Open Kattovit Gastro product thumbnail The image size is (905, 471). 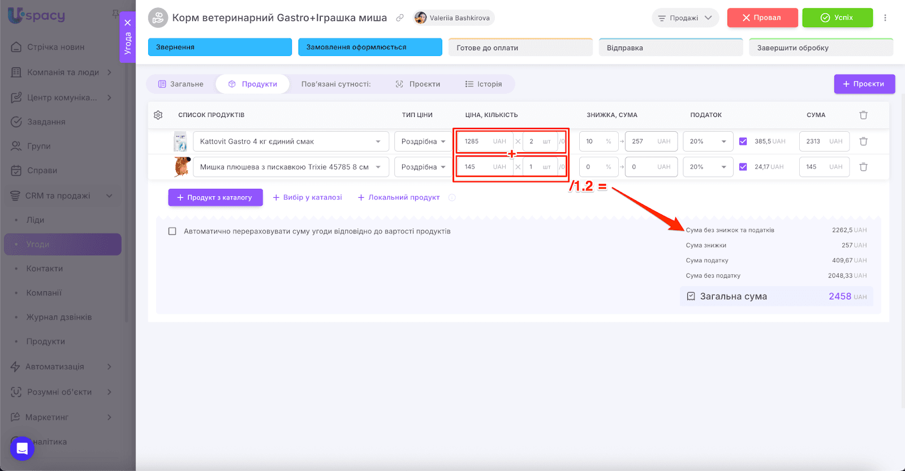(180, 141)
